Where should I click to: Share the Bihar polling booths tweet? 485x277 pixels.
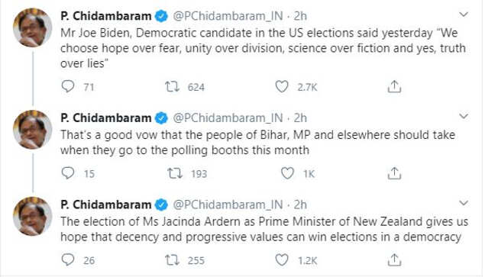tap(394, 173)
